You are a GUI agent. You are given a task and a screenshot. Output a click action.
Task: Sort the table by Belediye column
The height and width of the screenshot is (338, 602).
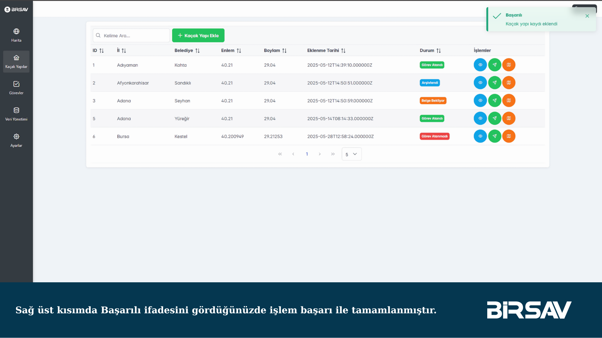pos(187,50)
